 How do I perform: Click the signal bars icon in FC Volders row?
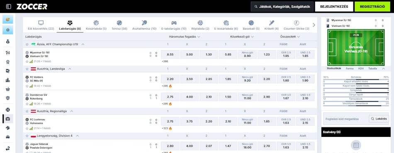click(31, 86)
